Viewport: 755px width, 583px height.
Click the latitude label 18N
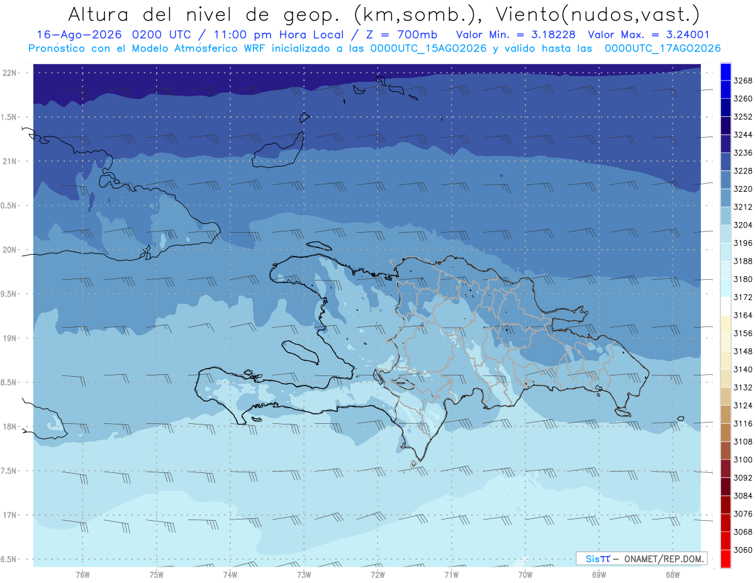point(9,427)
